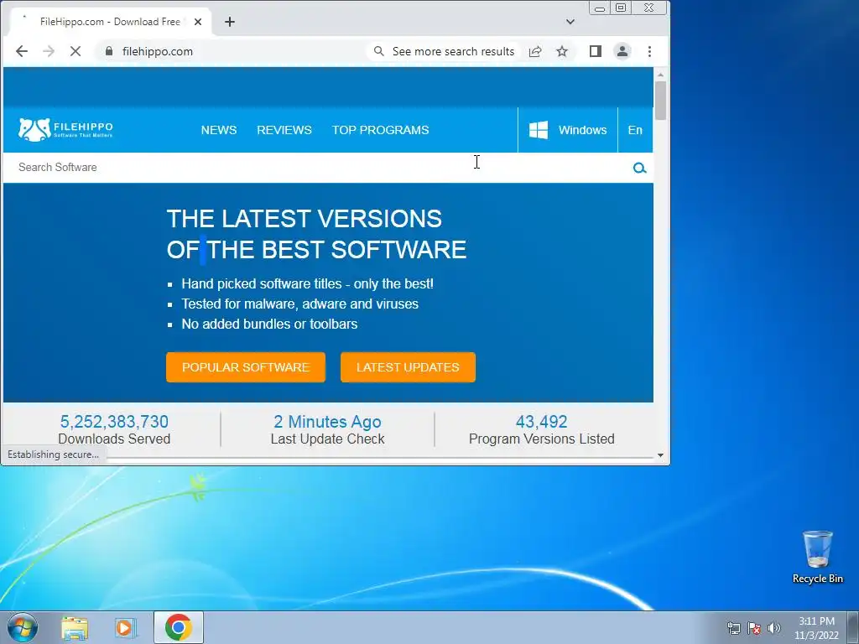Click See more search results chip
The image size is (859, 644).
click(445, 51)
